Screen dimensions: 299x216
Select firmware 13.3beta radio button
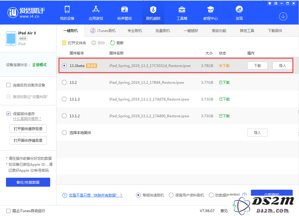pos(64,66)
